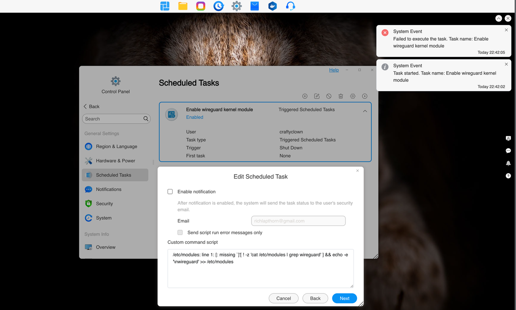Open the edit task icon
Viewport: 516px width, 310px height.
tap(317, 96)
